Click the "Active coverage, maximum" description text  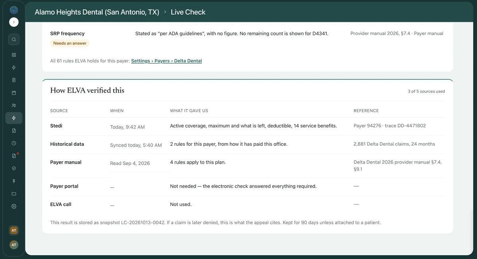tap(254, 126)
